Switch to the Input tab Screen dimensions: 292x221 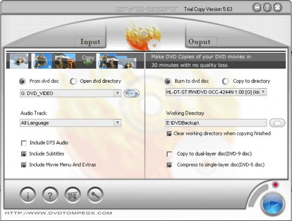tap(90, 42)
